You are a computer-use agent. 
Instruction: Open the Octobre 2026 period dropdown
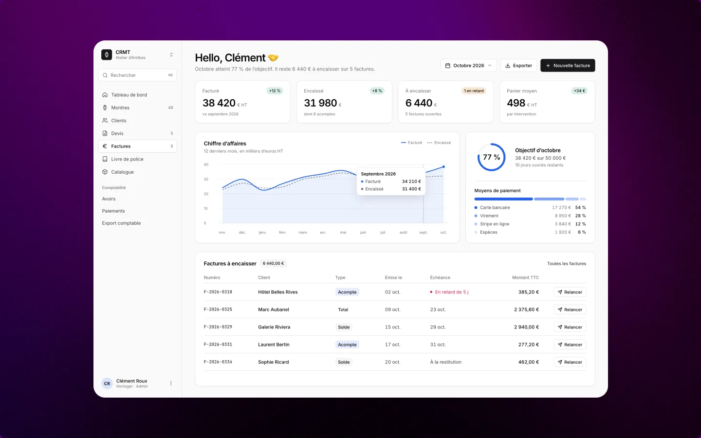pyautogui.click(x=468, y=66)
